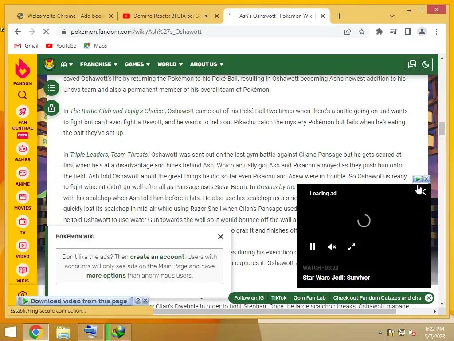The height and width of the screenshot is (341, 454).
Task: Go forward in browser history
Action: (x=32, y=32)
